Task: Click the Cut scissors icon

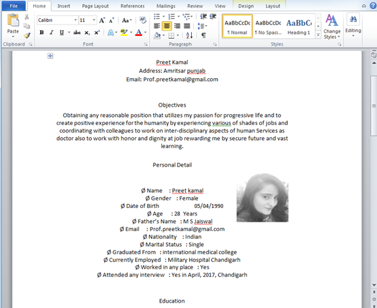Action: point(27,16)
